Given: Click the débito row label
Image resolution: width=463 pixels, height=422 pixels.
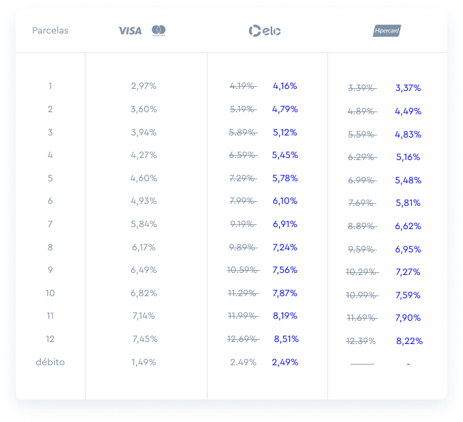Looking at the screenshot, I should (x=50, y=362).
